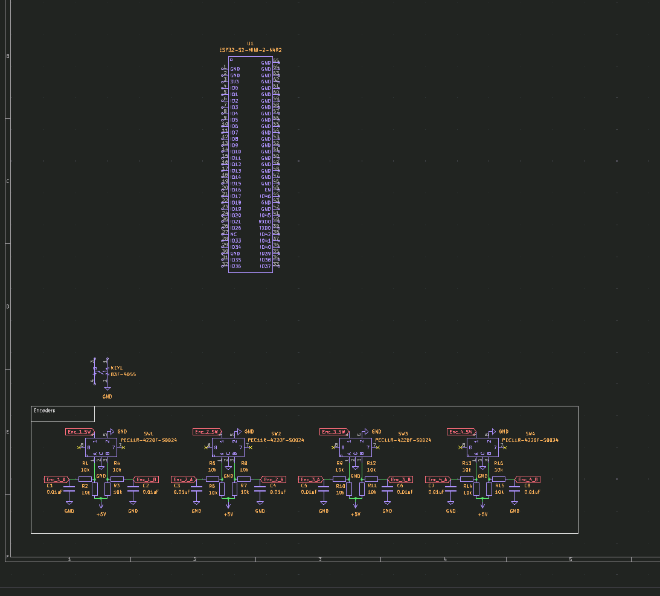Click the ESP32-S2-MINI-2-N4R2 value text
Screen dimensions: 660x596
[x=251, y=50]
